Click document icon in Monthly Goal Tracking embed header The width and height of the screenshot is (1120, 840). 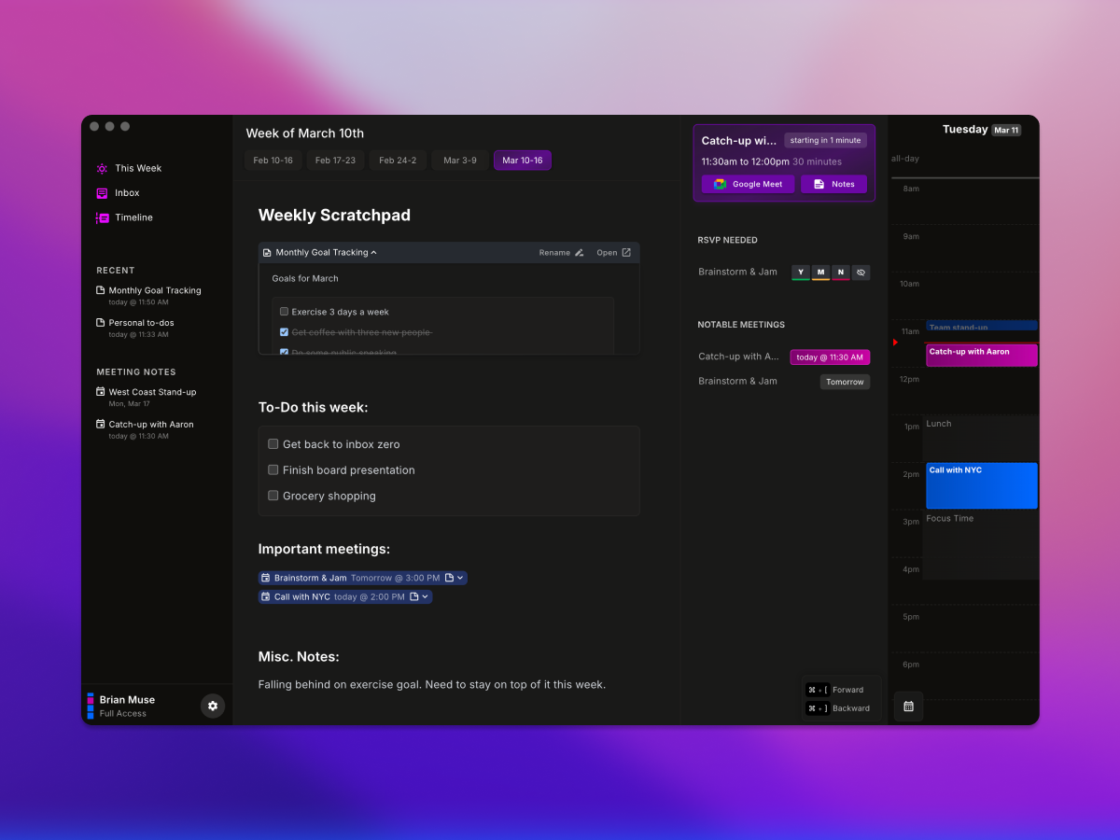click(x=267, y=253)
